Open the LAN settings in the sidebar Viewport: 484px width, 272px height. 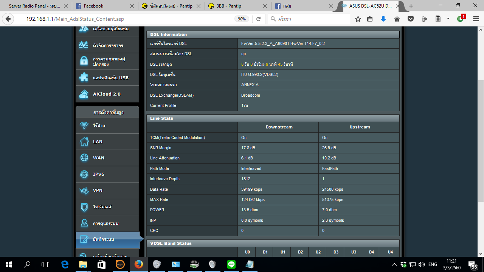tap(107, 142)
